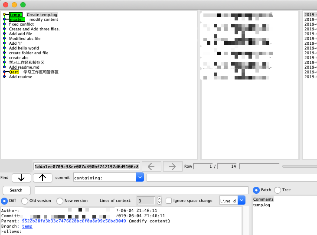317x235 pixels.
Task: Click the back arrow navigation button
Action: click(x=151, y=166)
